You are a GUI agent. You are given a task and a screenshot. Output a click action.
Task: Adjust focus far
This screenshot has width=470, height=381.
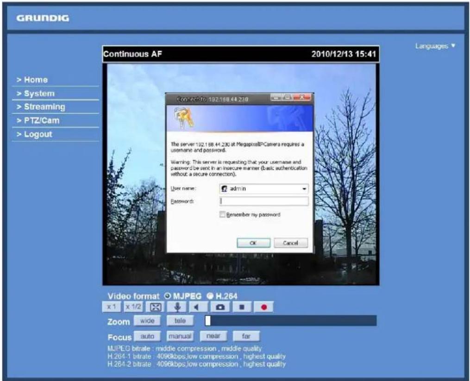click(246, 337)
